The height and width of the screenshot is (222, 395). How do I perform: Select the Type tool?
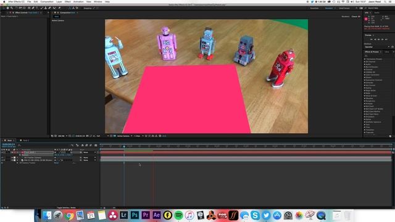coord(37,8)
